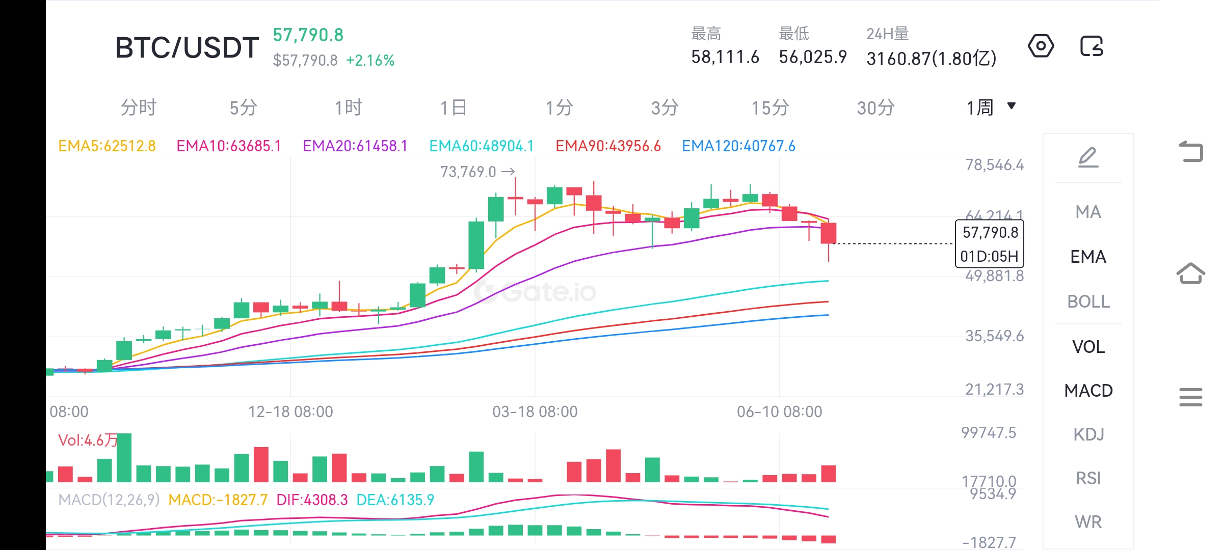This screenshot has width=1223, height=550.
Task: Tap the EMA5:62512.8 legend
Action: 107,146
